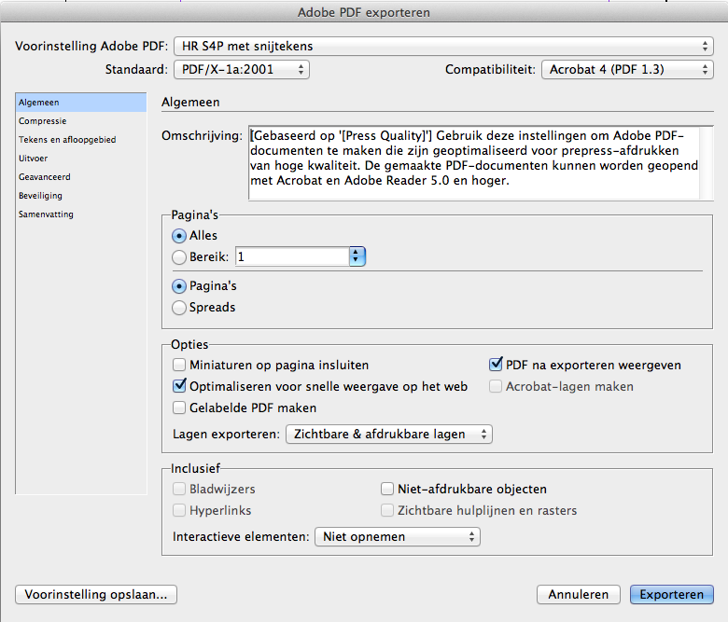
Task: Uncheck Optimaliseren voor snelle weergave op het web
Action: 179,386
